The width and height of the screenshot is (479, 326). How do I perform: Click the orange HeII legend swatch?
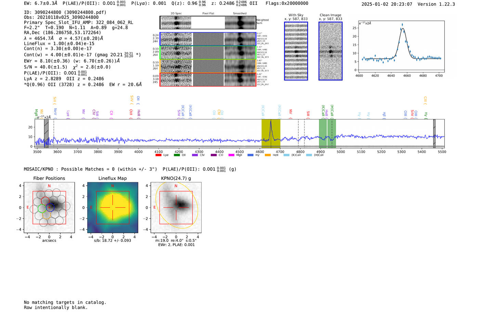tap(268, 155)
